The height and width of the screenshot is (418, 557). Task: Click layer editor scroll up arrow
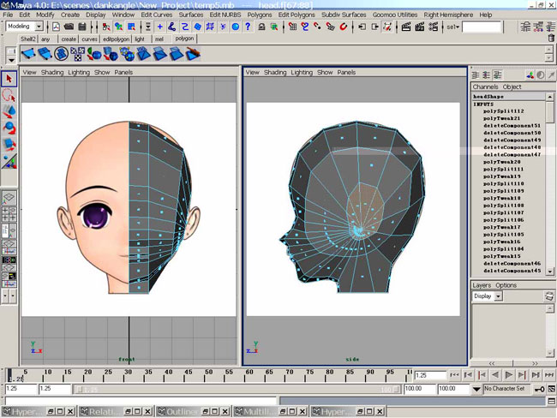[549, 308]
